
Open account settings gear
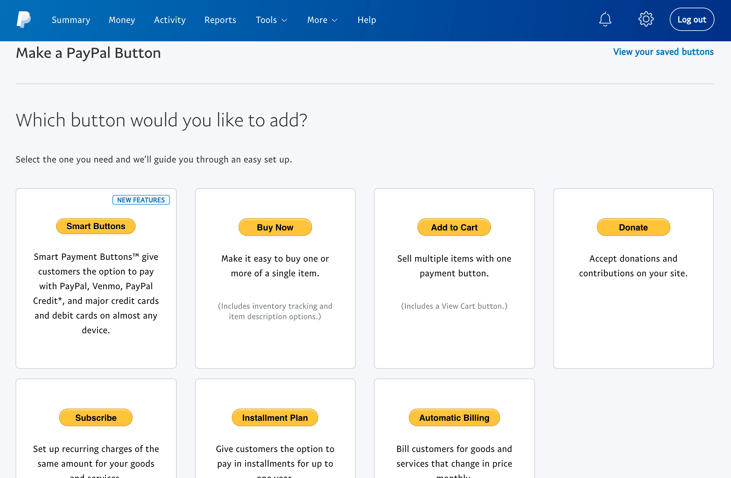pyautogui.click(x=646, y=19)
